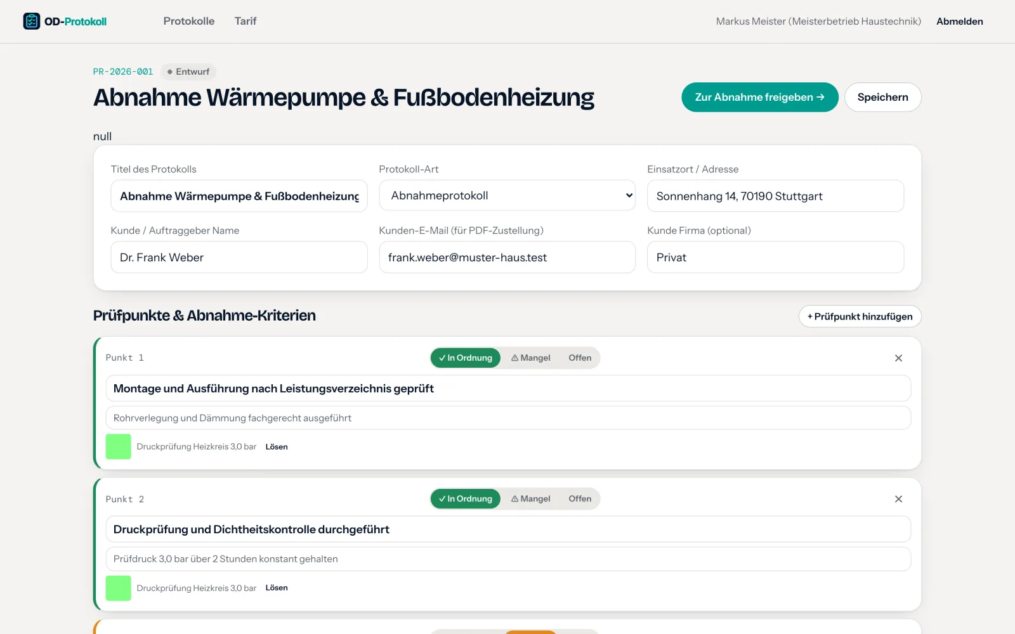
Task: Click the Kunde / Auftraggeber Name field
Action: click(239, 257)
